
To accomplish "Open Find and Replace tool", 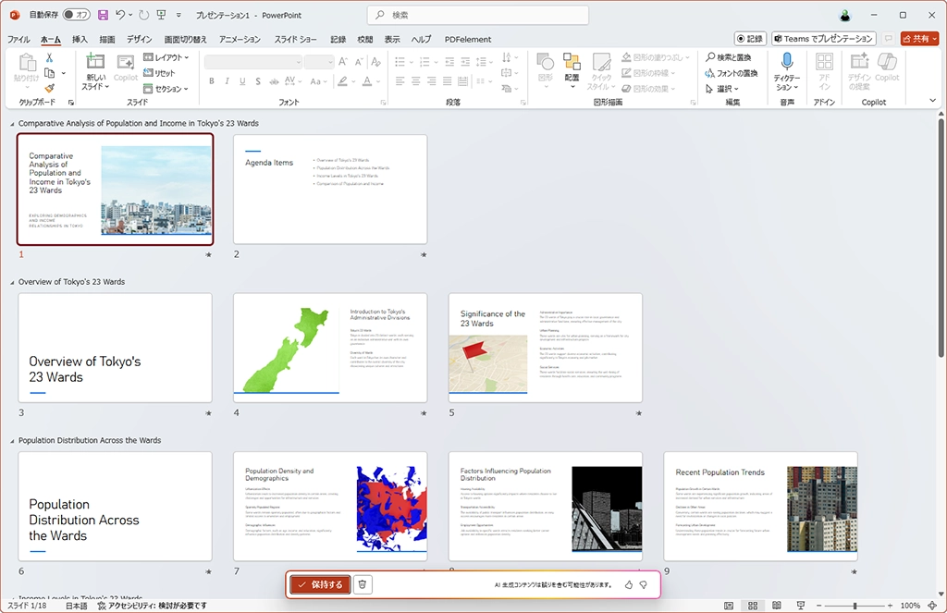I will [729, 57].
